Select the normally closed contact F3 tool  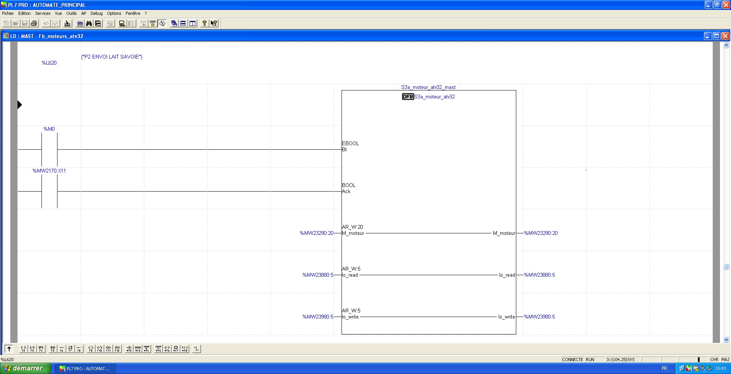coord(32,349)
